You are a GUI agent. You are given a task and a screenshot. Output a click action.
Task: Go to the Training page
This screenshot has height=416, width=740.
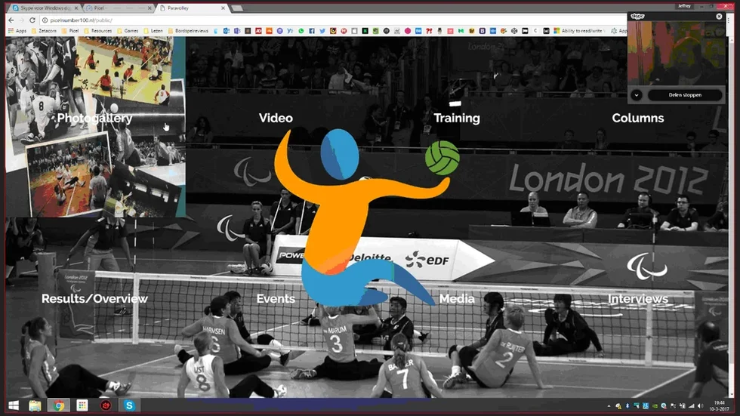(x=457, y=118)
